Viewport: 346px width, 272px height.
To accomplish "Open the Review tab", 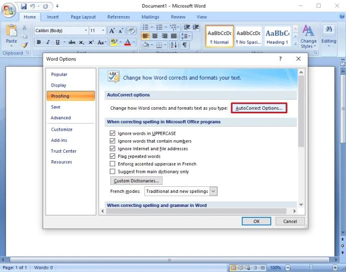I will click(x=178, y=17).
